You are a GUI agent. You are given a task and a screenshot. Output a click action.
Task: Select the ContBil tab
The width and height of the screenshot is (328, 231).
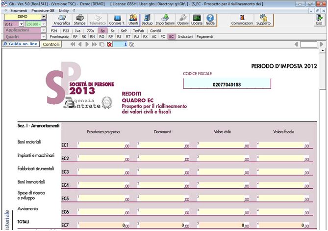tap(155, 31)
